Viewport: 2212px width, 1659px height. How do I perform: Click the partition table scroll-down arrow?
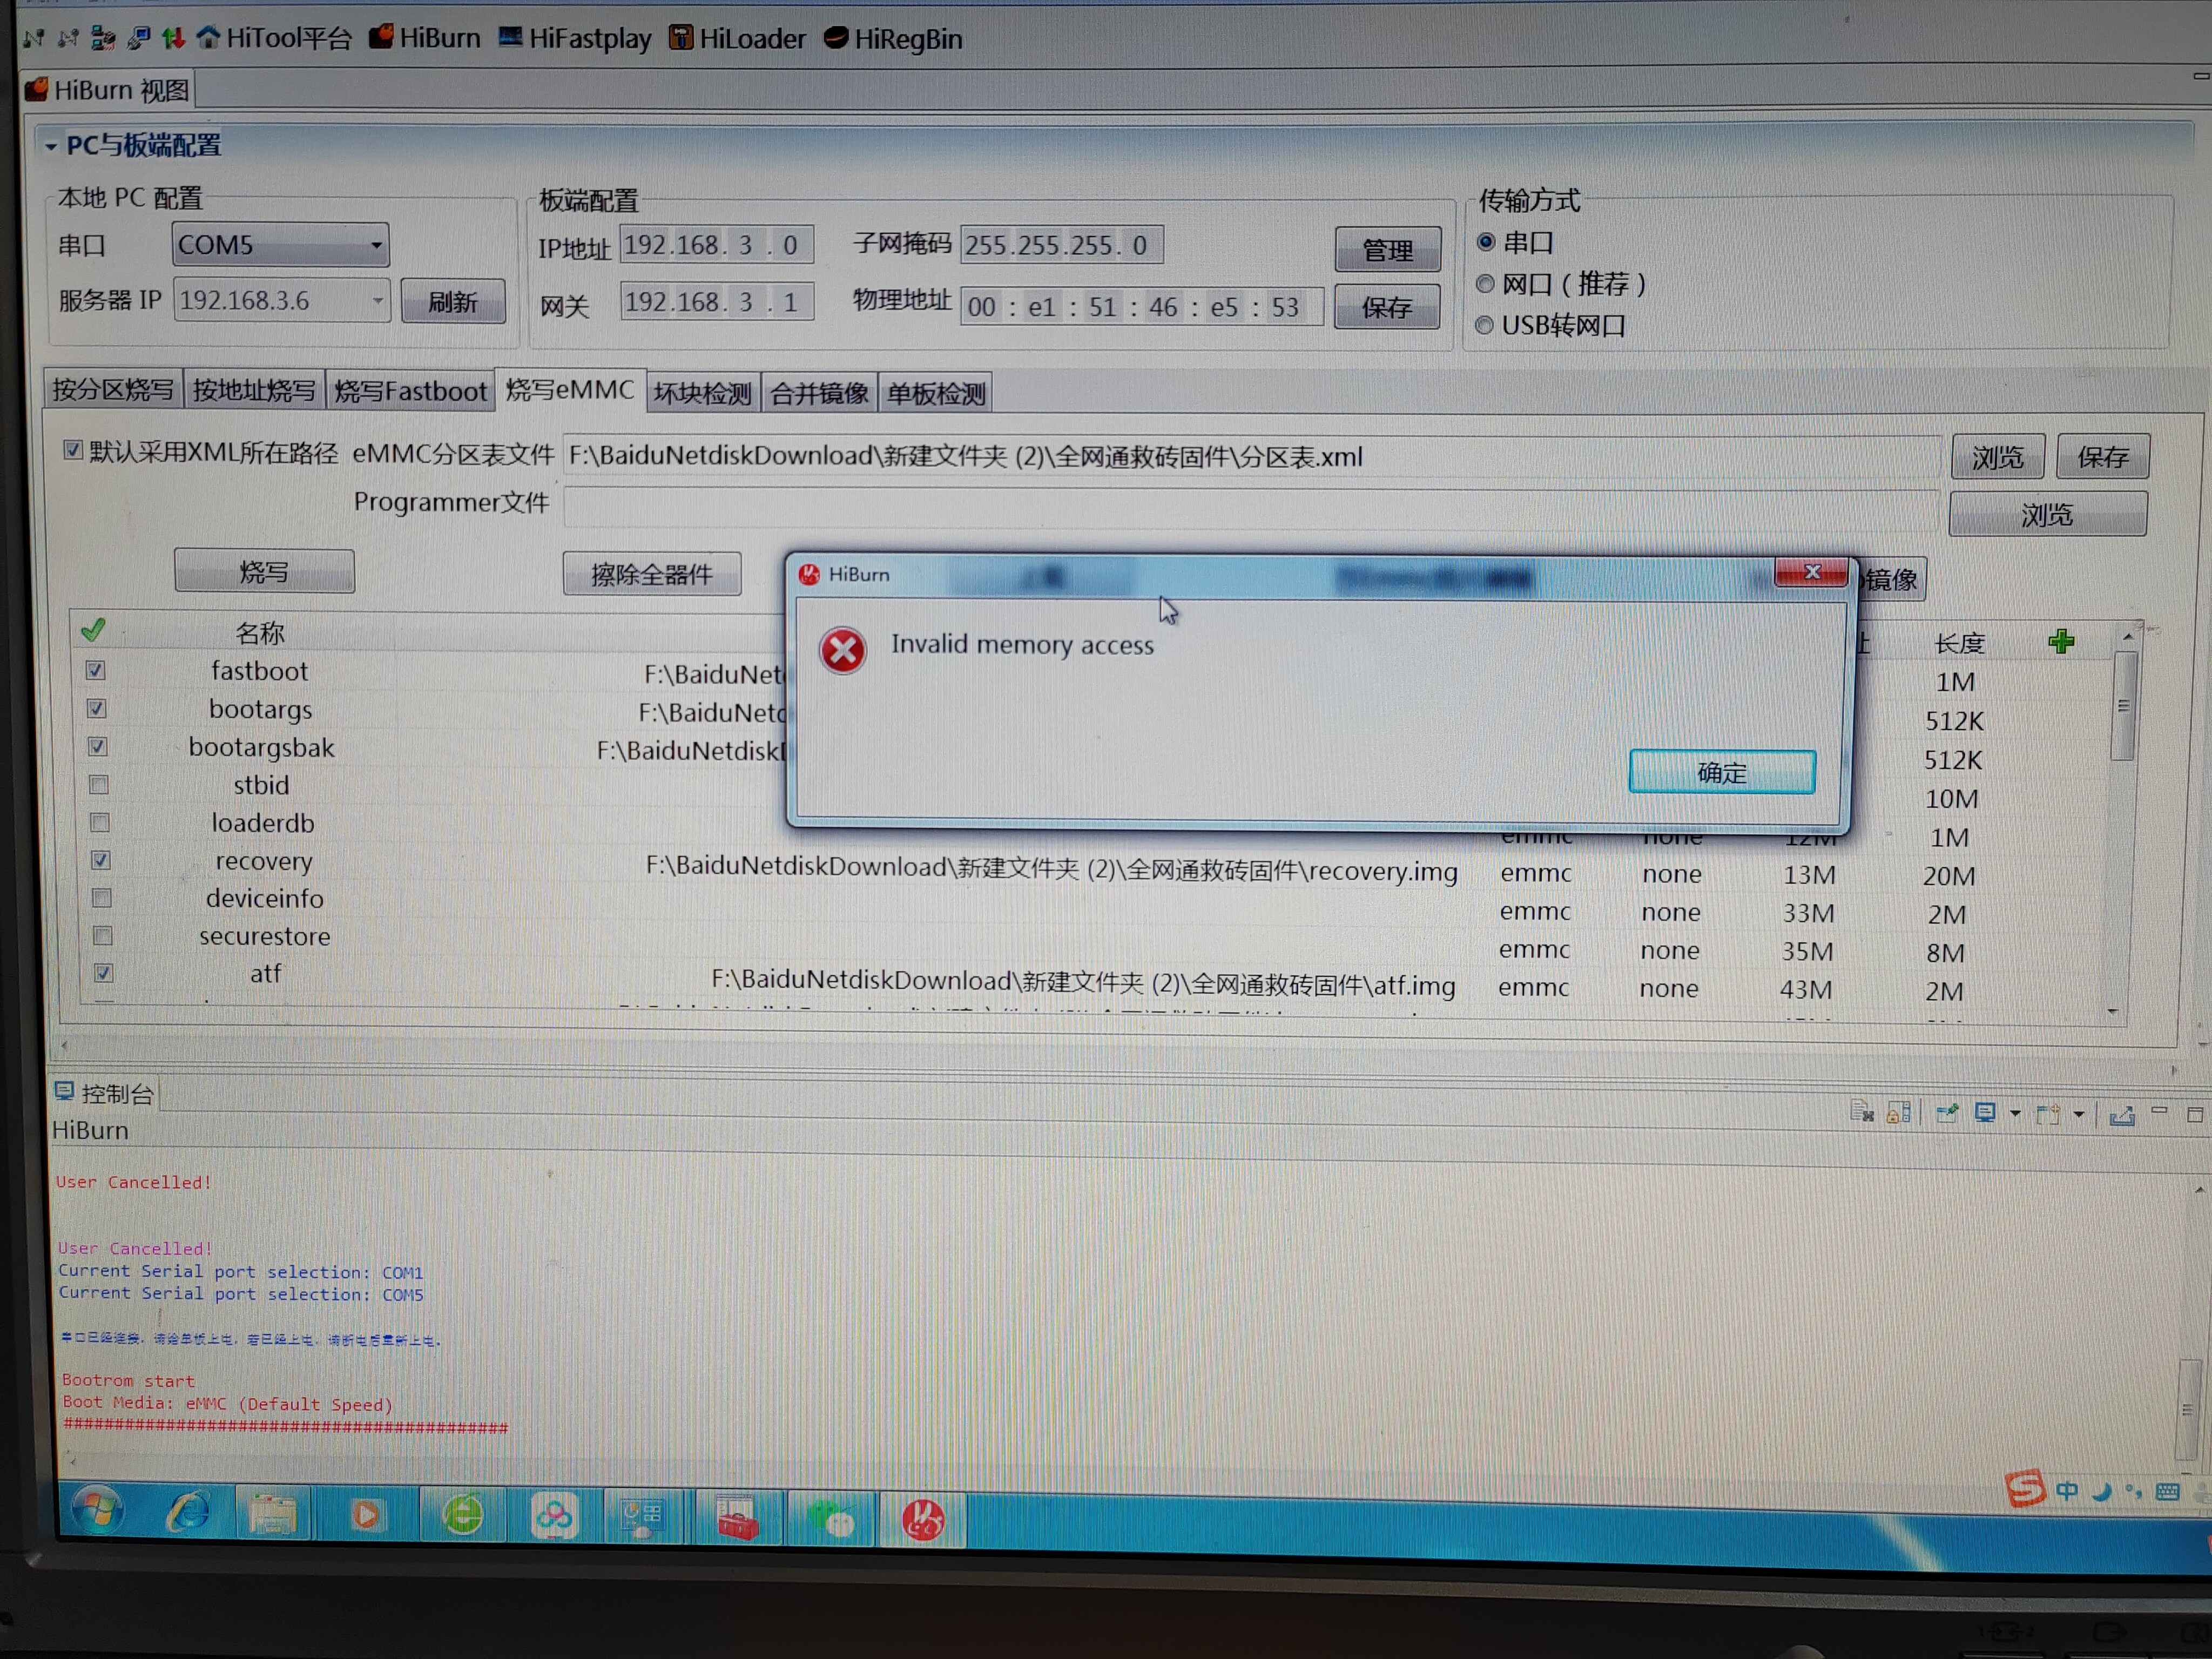(x=2113, y=1011)
